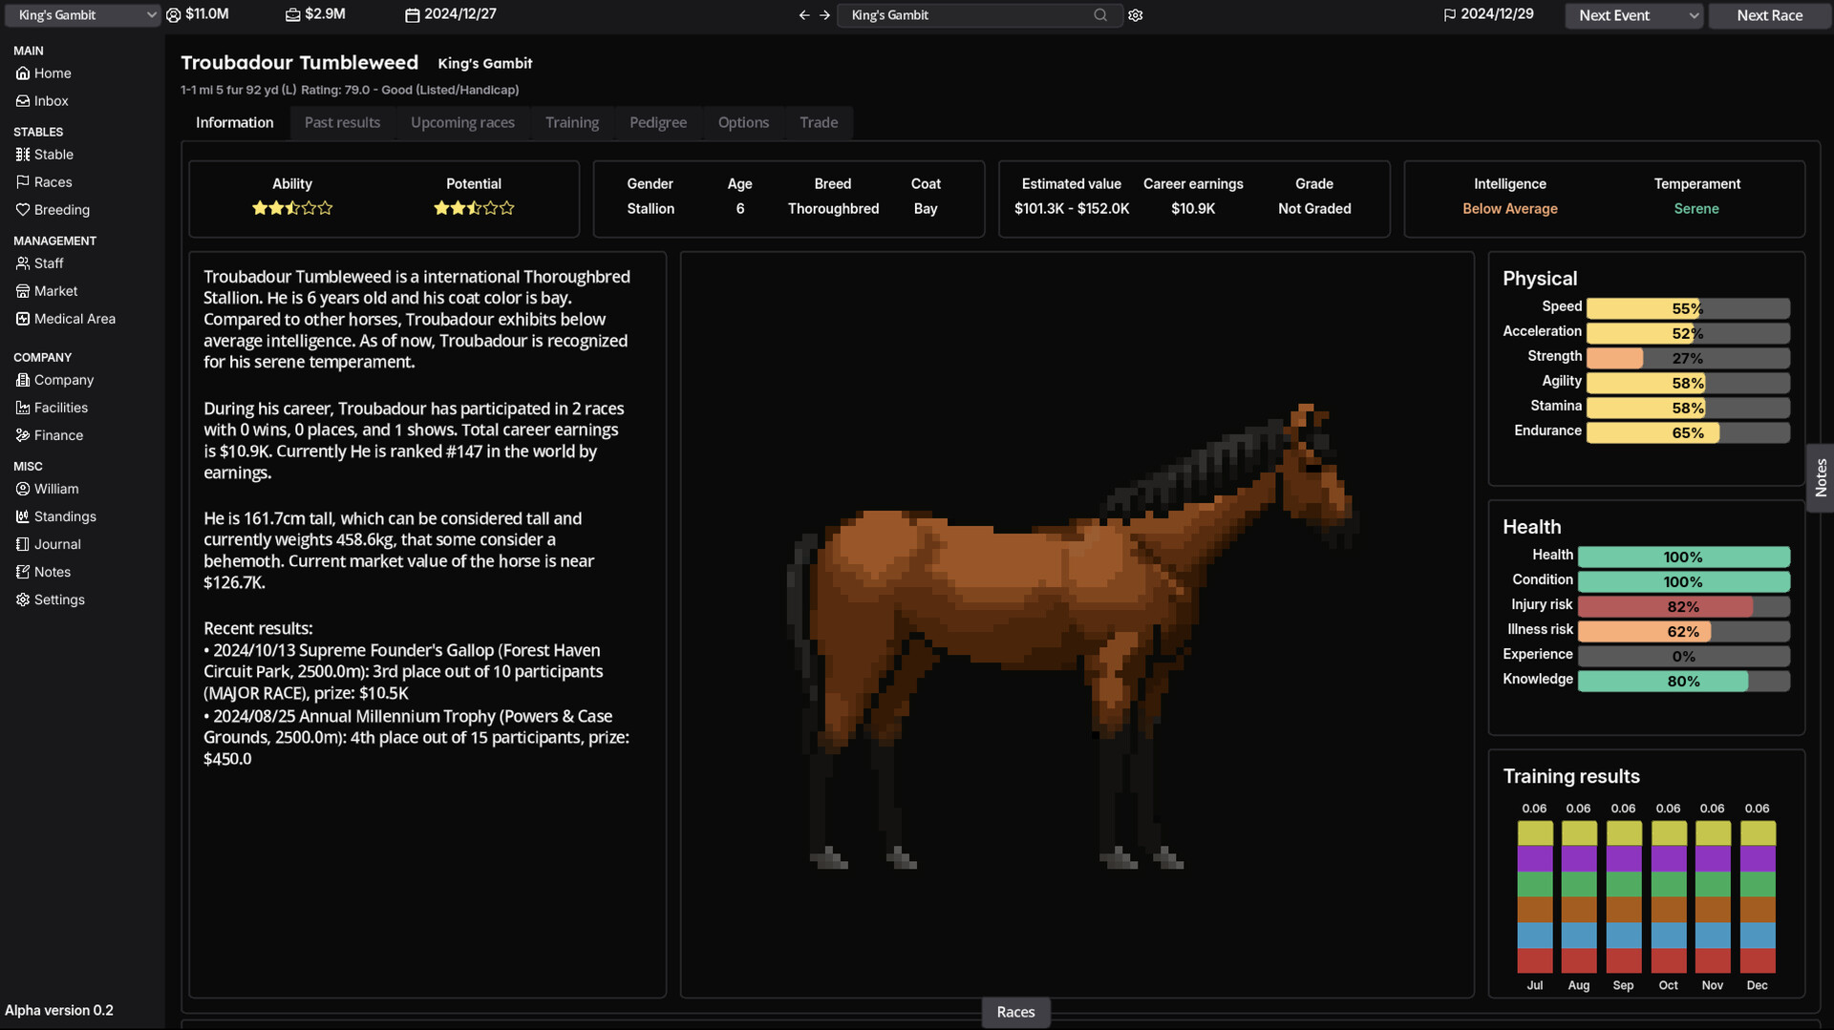
Task: Click the Endurance progress bar
Action: click(1687, 432)
